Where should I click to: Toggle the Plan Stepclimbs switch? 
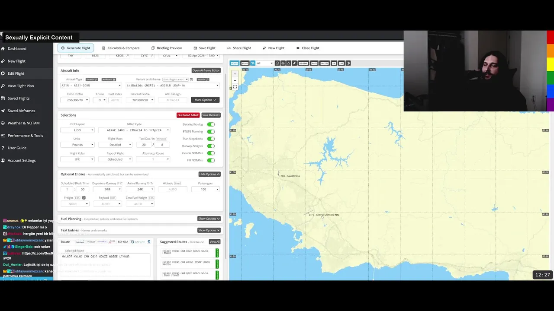[x=211, y=139]
